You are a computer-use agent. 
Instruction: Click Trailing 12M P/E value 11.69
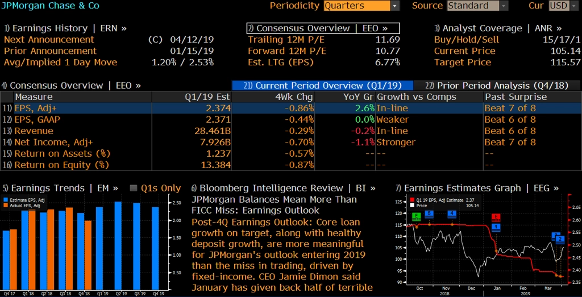(x=388, y=40)
